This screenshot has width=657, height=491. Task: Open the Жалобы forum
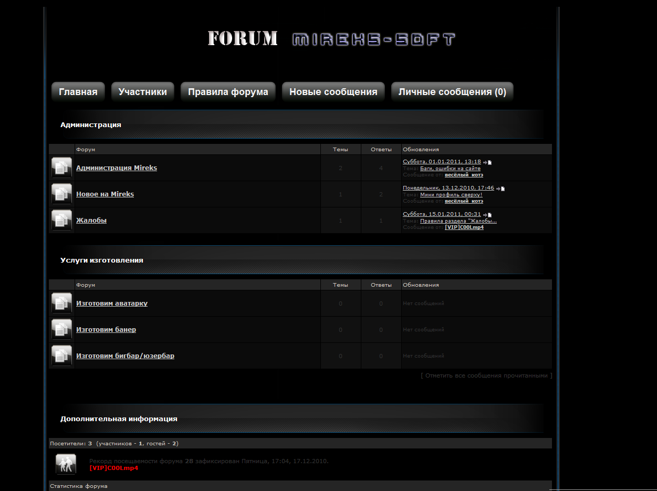coord(91,221)
